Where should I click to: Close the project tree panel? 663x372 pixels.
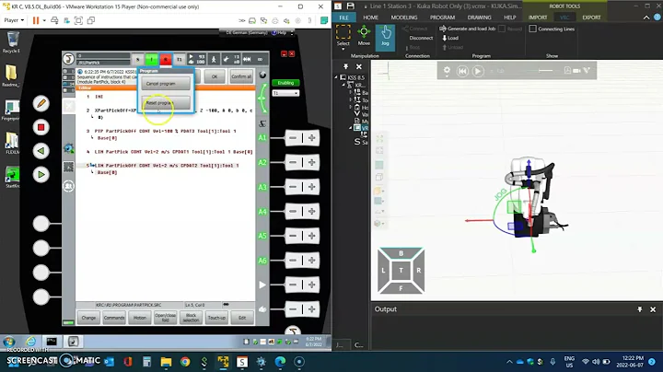pyautogui.click(x=358, y=67)
